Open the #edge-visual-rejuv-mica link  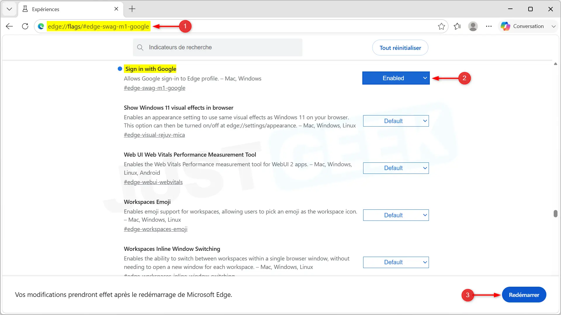tap(154, 135)
